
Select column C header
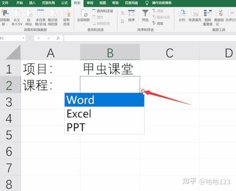pyautogui.click(x=169, y=52)
